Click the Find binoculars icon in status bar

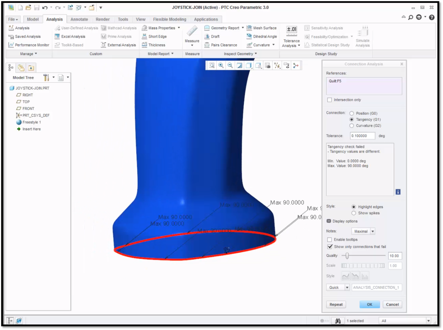(338, 321)
